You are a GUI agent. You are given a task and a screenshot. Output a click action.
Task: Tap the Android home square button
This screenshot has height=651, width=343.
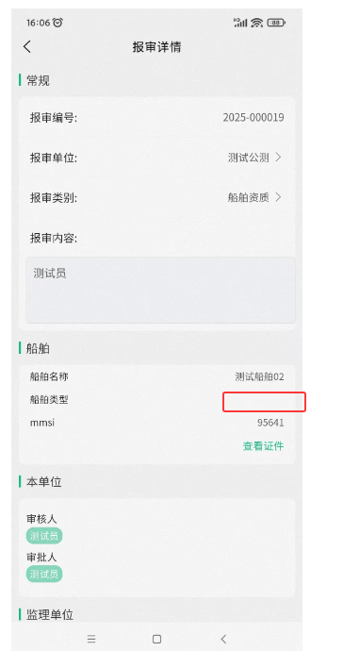click(156, 639)
